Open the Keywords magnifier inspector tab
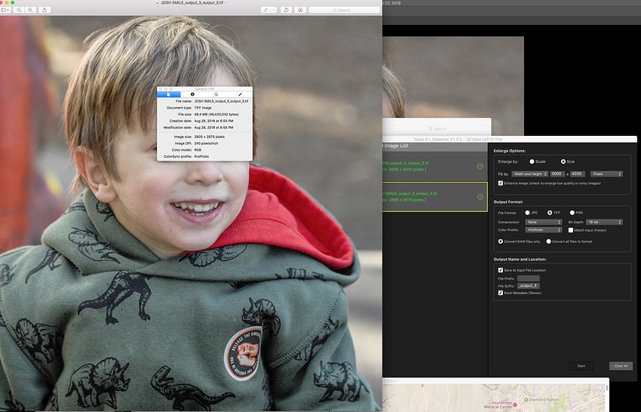641x412 pixels. 216,94
